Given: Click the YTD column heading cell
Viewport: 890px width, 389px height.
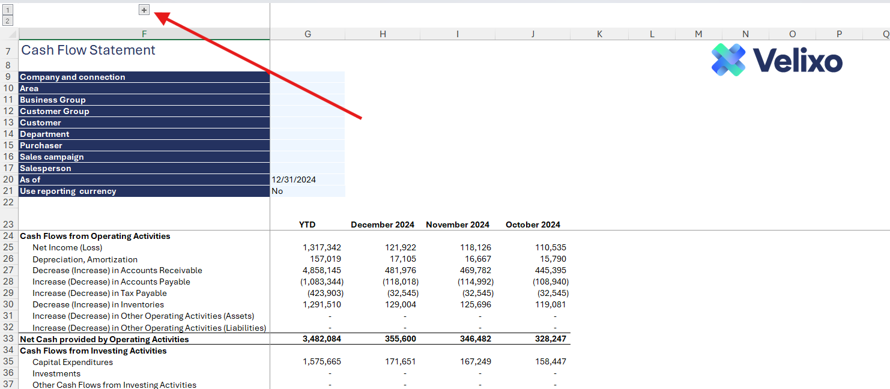Looking at the screenshot, I should click(307, 225).
